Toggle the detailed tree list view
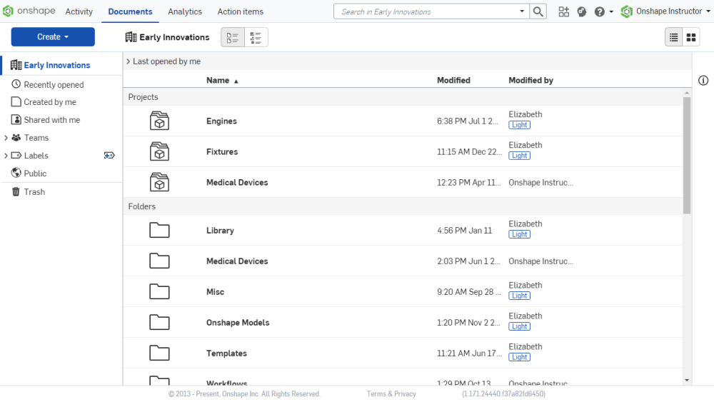Viewport: 714px width, 402px height. [x=256, y=38]
